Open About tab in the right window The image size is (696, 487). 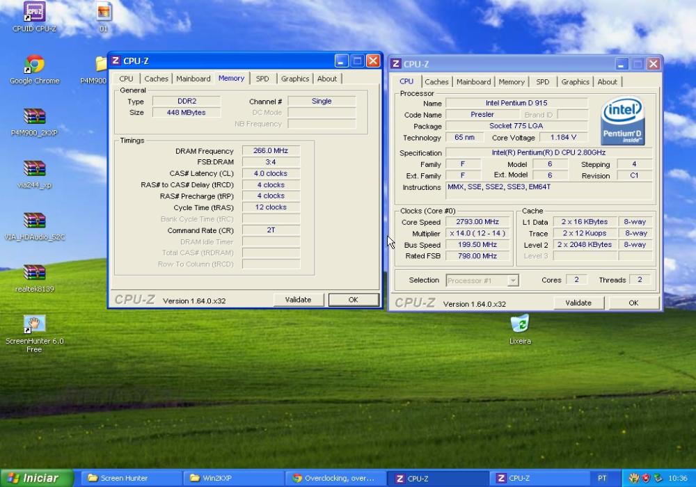(x=607, y=81)
